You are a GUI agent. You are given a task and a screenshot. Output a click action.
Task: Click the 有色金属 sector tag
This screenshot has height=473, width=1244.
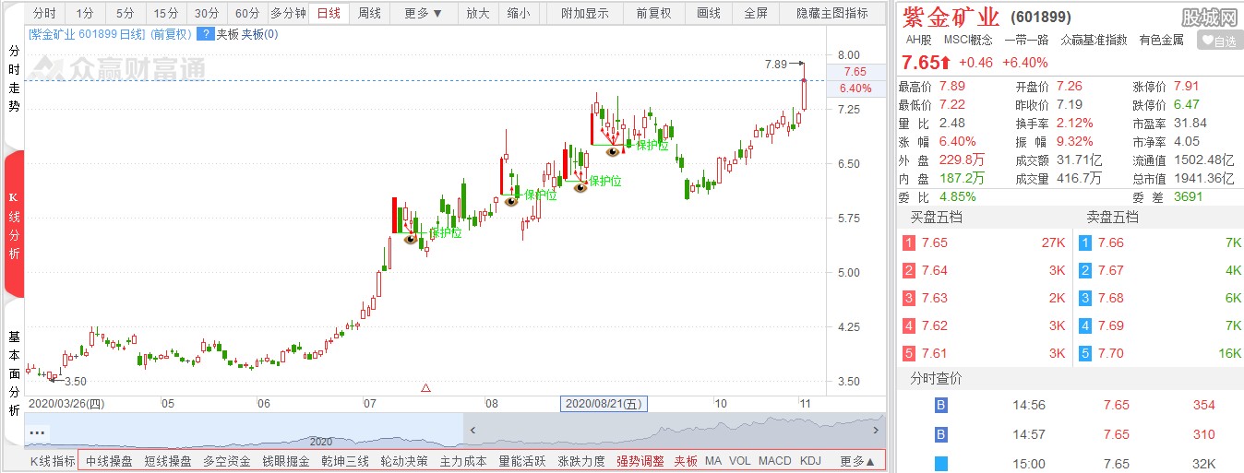(x=1162, y=40)
